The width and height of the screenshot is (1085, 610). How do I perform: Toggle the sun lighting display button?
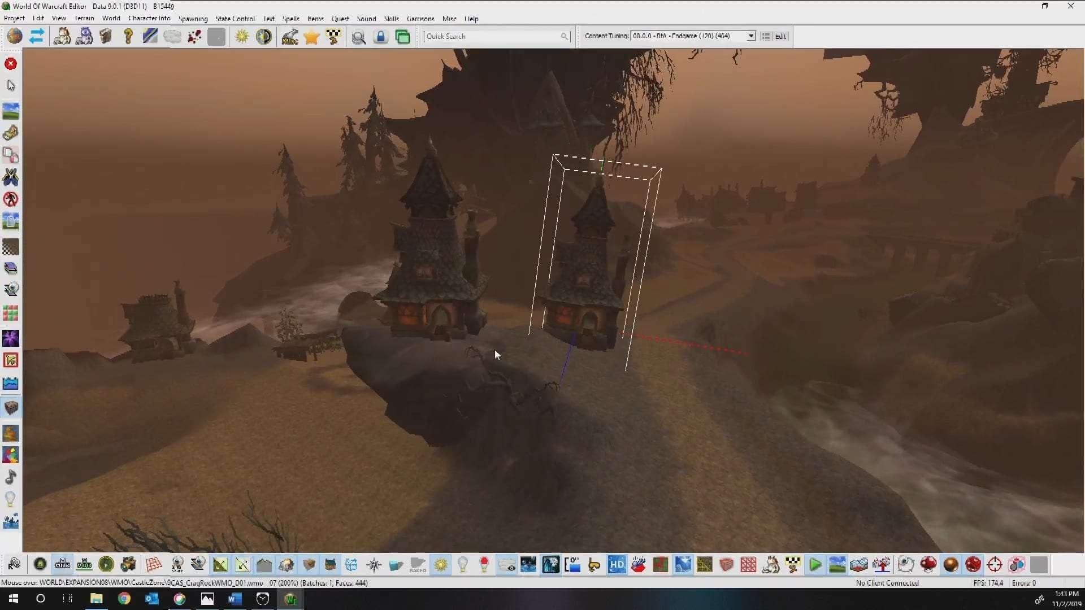pyautogui.click(x=441, y=564)
